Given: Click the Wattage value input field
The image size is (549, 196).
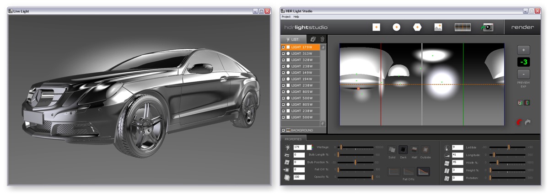Looking at the screenshot, I should [x=299, y=147].
